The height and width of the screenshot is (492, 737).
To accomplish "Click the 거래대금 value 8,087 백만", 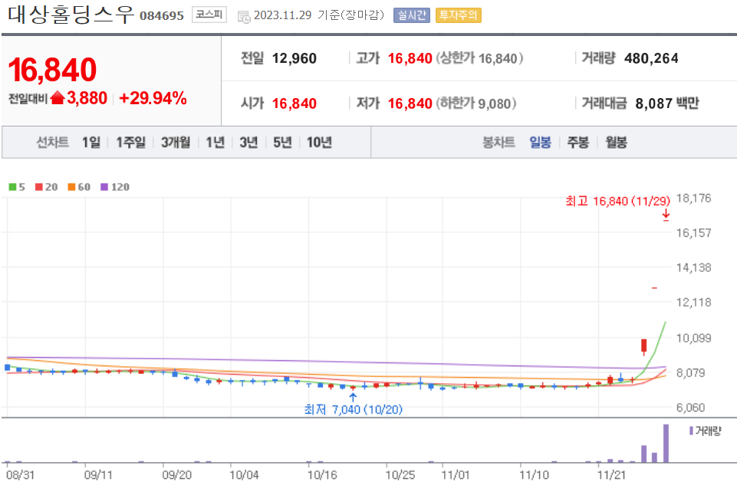I will (x=667, y=103).
